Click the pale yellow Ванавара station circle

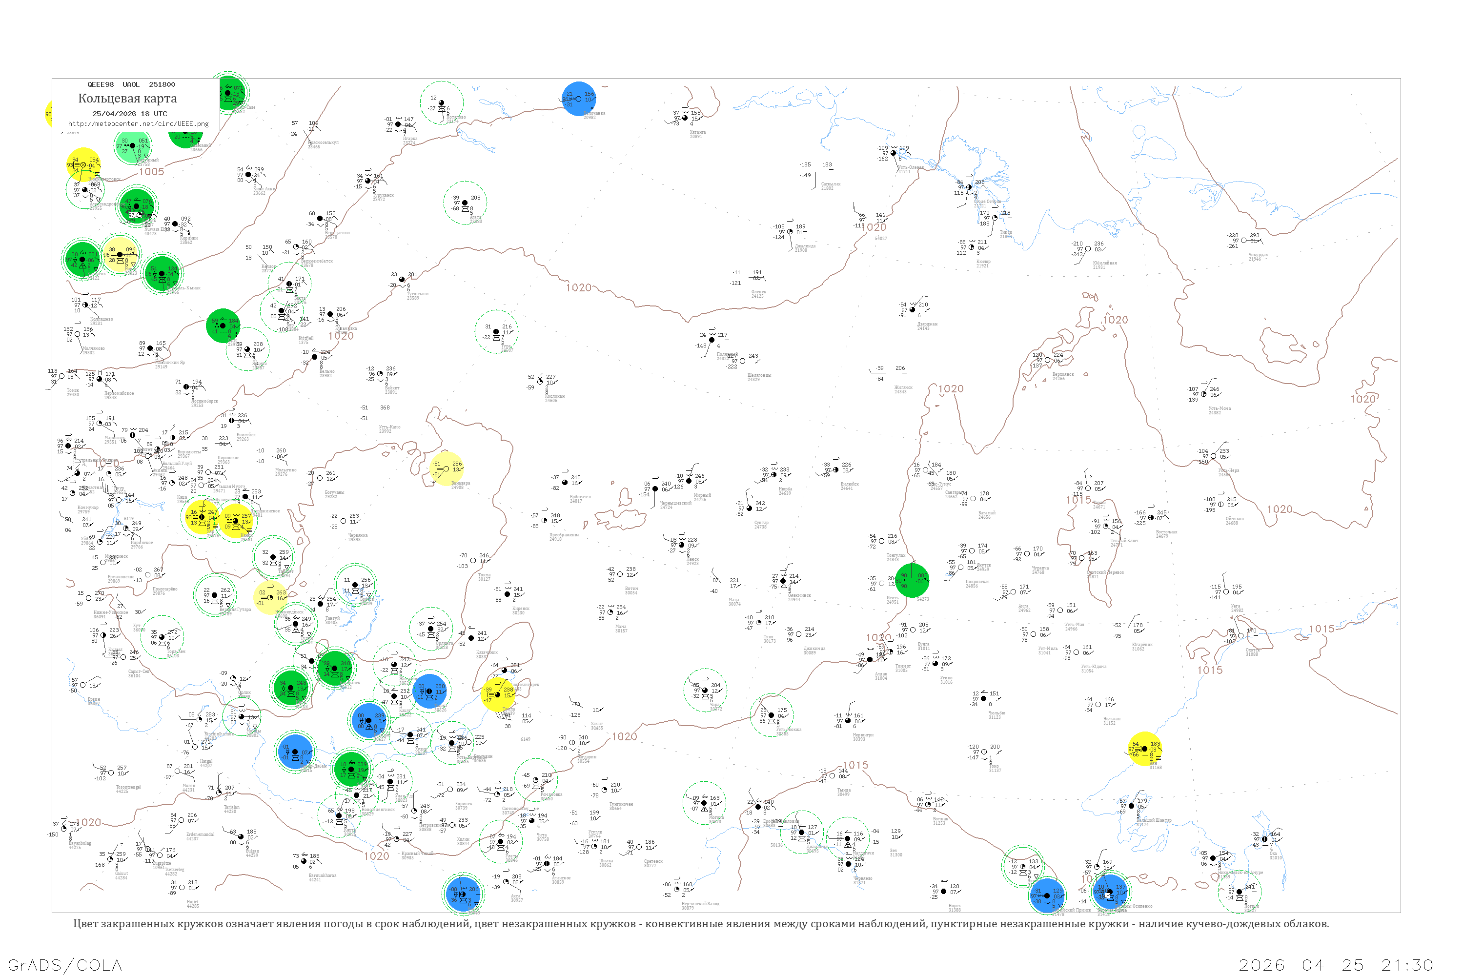tap(447, 468)
